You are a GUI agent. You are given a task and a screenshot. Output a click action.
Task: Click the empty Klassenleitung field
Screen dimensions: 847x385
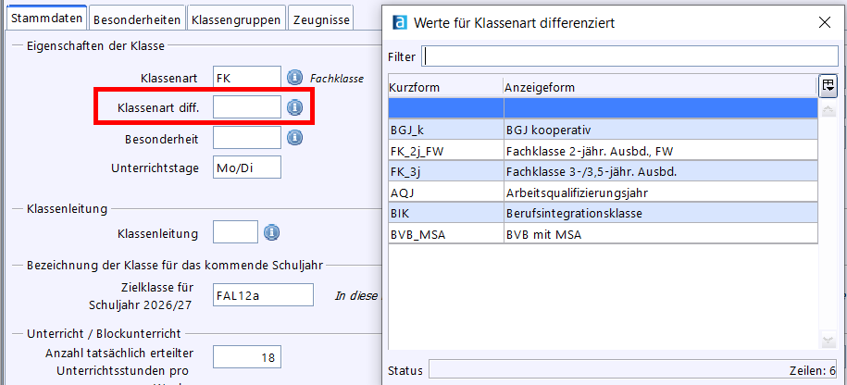(235, 232)
